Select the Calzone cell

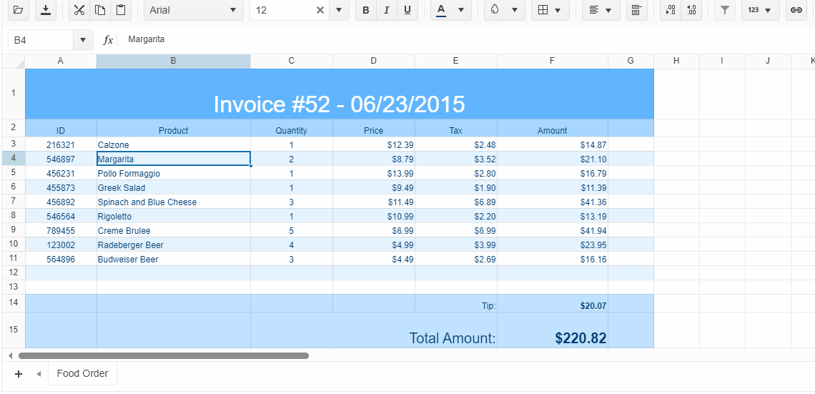174,144
